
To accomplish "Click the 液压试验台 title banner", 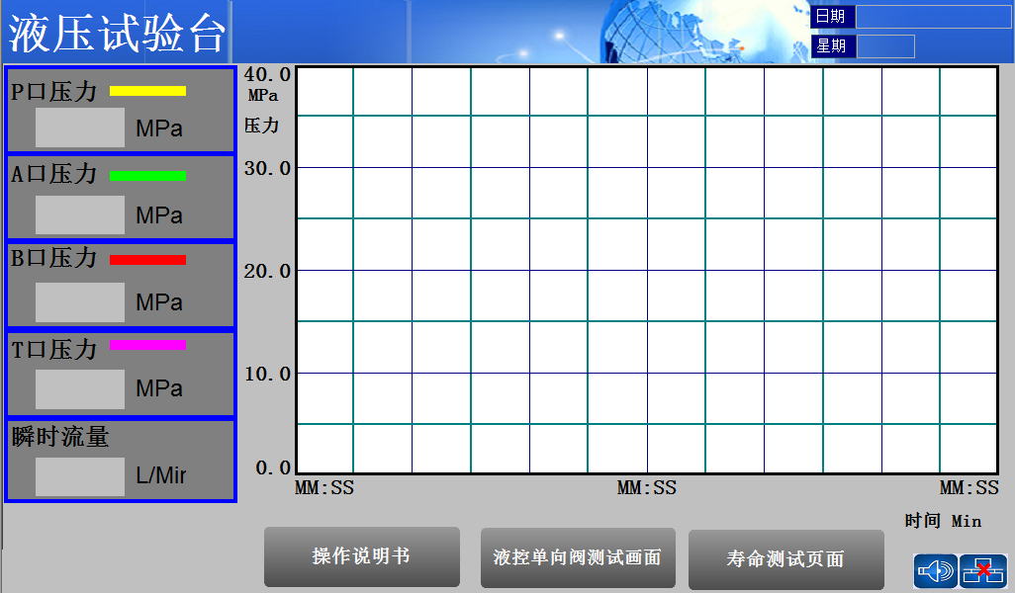I will pos(117,34).
